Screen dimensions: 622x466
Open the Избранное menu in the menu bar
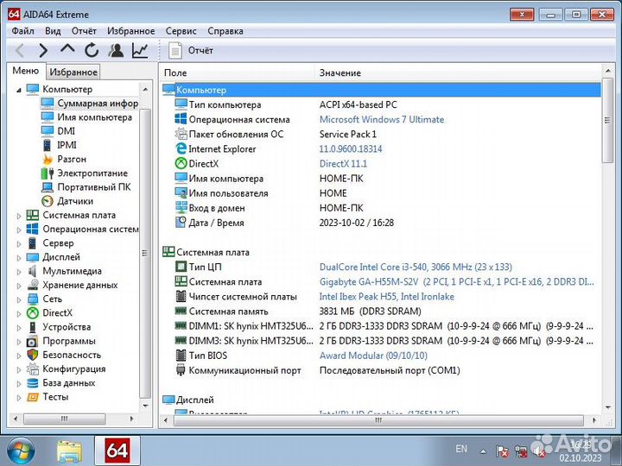tap(131, 31)
